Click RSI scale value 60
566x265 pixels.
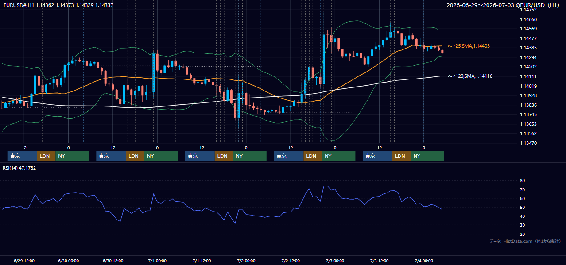point(522,198)
